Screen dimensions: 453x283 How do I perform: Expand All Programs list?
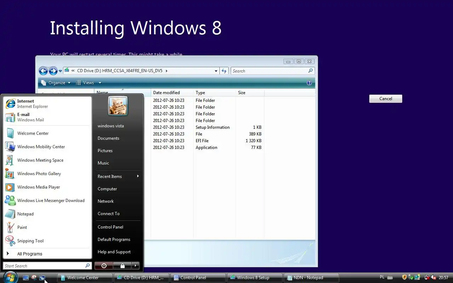[x=47, y=254]
